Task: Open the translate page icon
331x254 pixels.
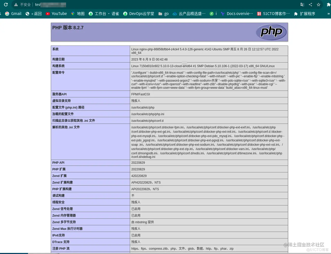Action: (x=302, y=5)
